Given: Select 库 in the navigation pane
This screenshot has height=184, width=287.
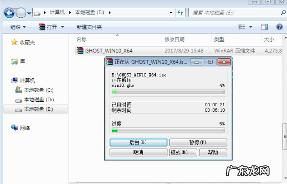Looking at the screenshot, I should point(22,61).
